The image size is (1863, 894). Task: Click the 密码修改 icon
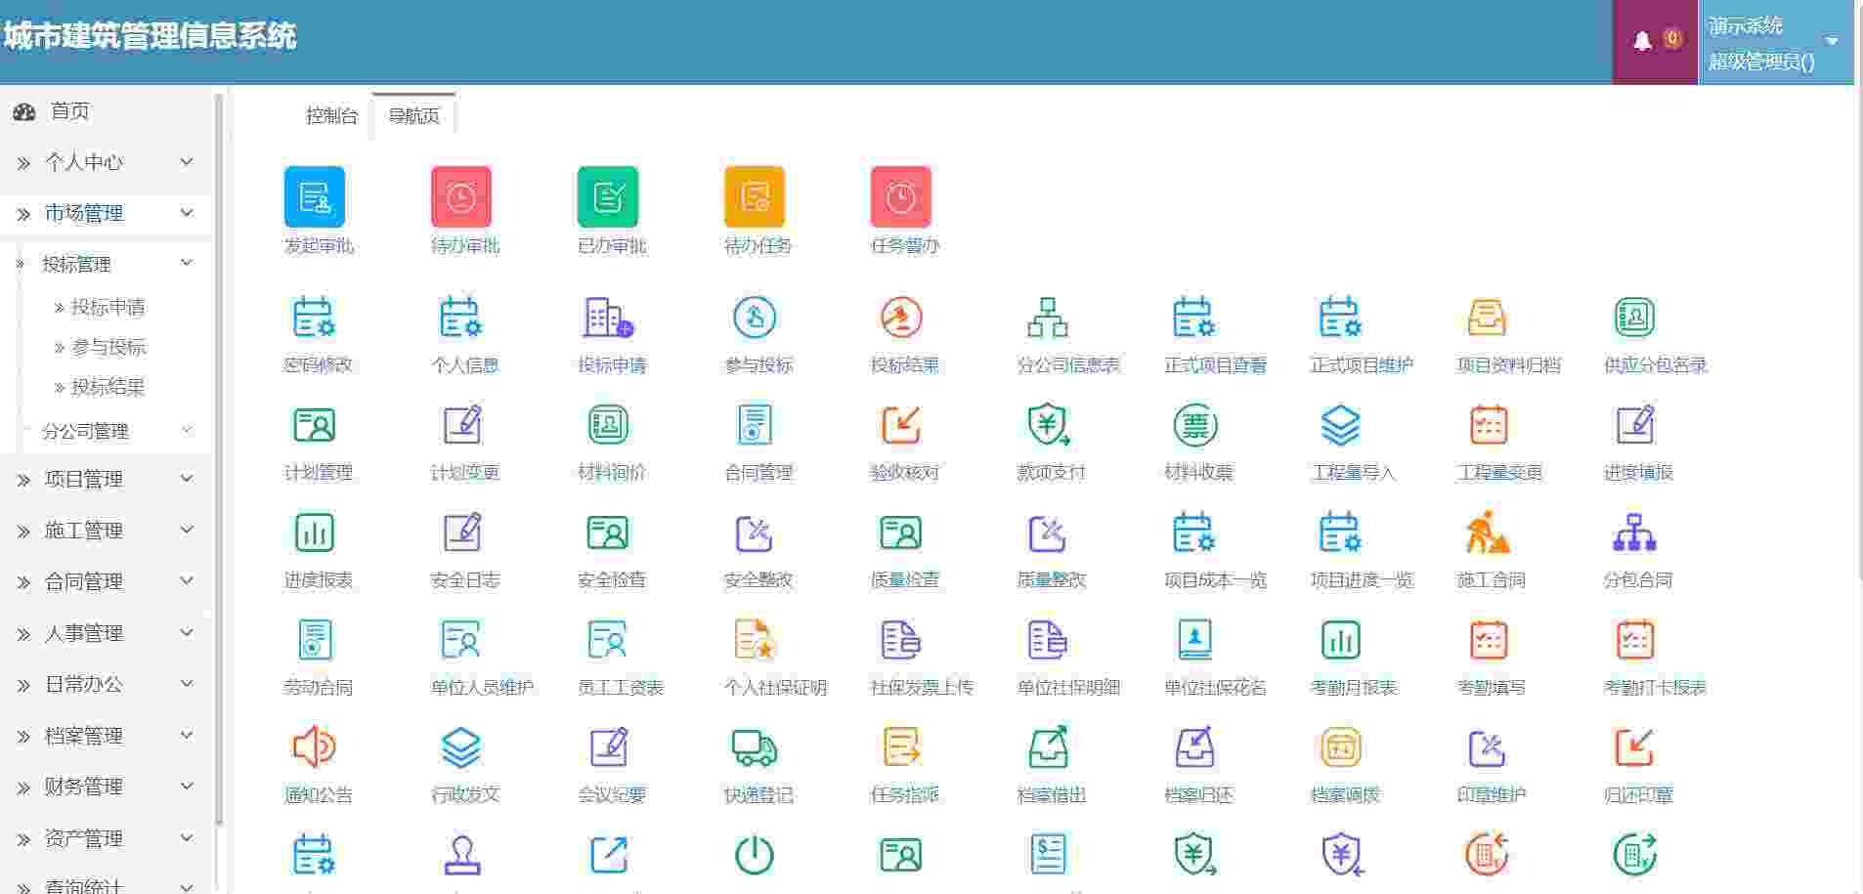314,318
